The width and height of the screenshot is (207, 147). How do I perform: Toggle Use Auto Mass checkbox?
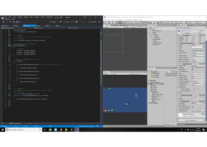click(192, 71)
